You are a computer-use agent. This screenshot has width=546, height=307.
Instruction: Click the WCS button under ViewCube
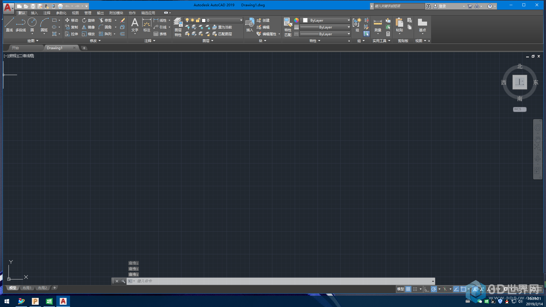pyautogui.click(x=520, y=109)
